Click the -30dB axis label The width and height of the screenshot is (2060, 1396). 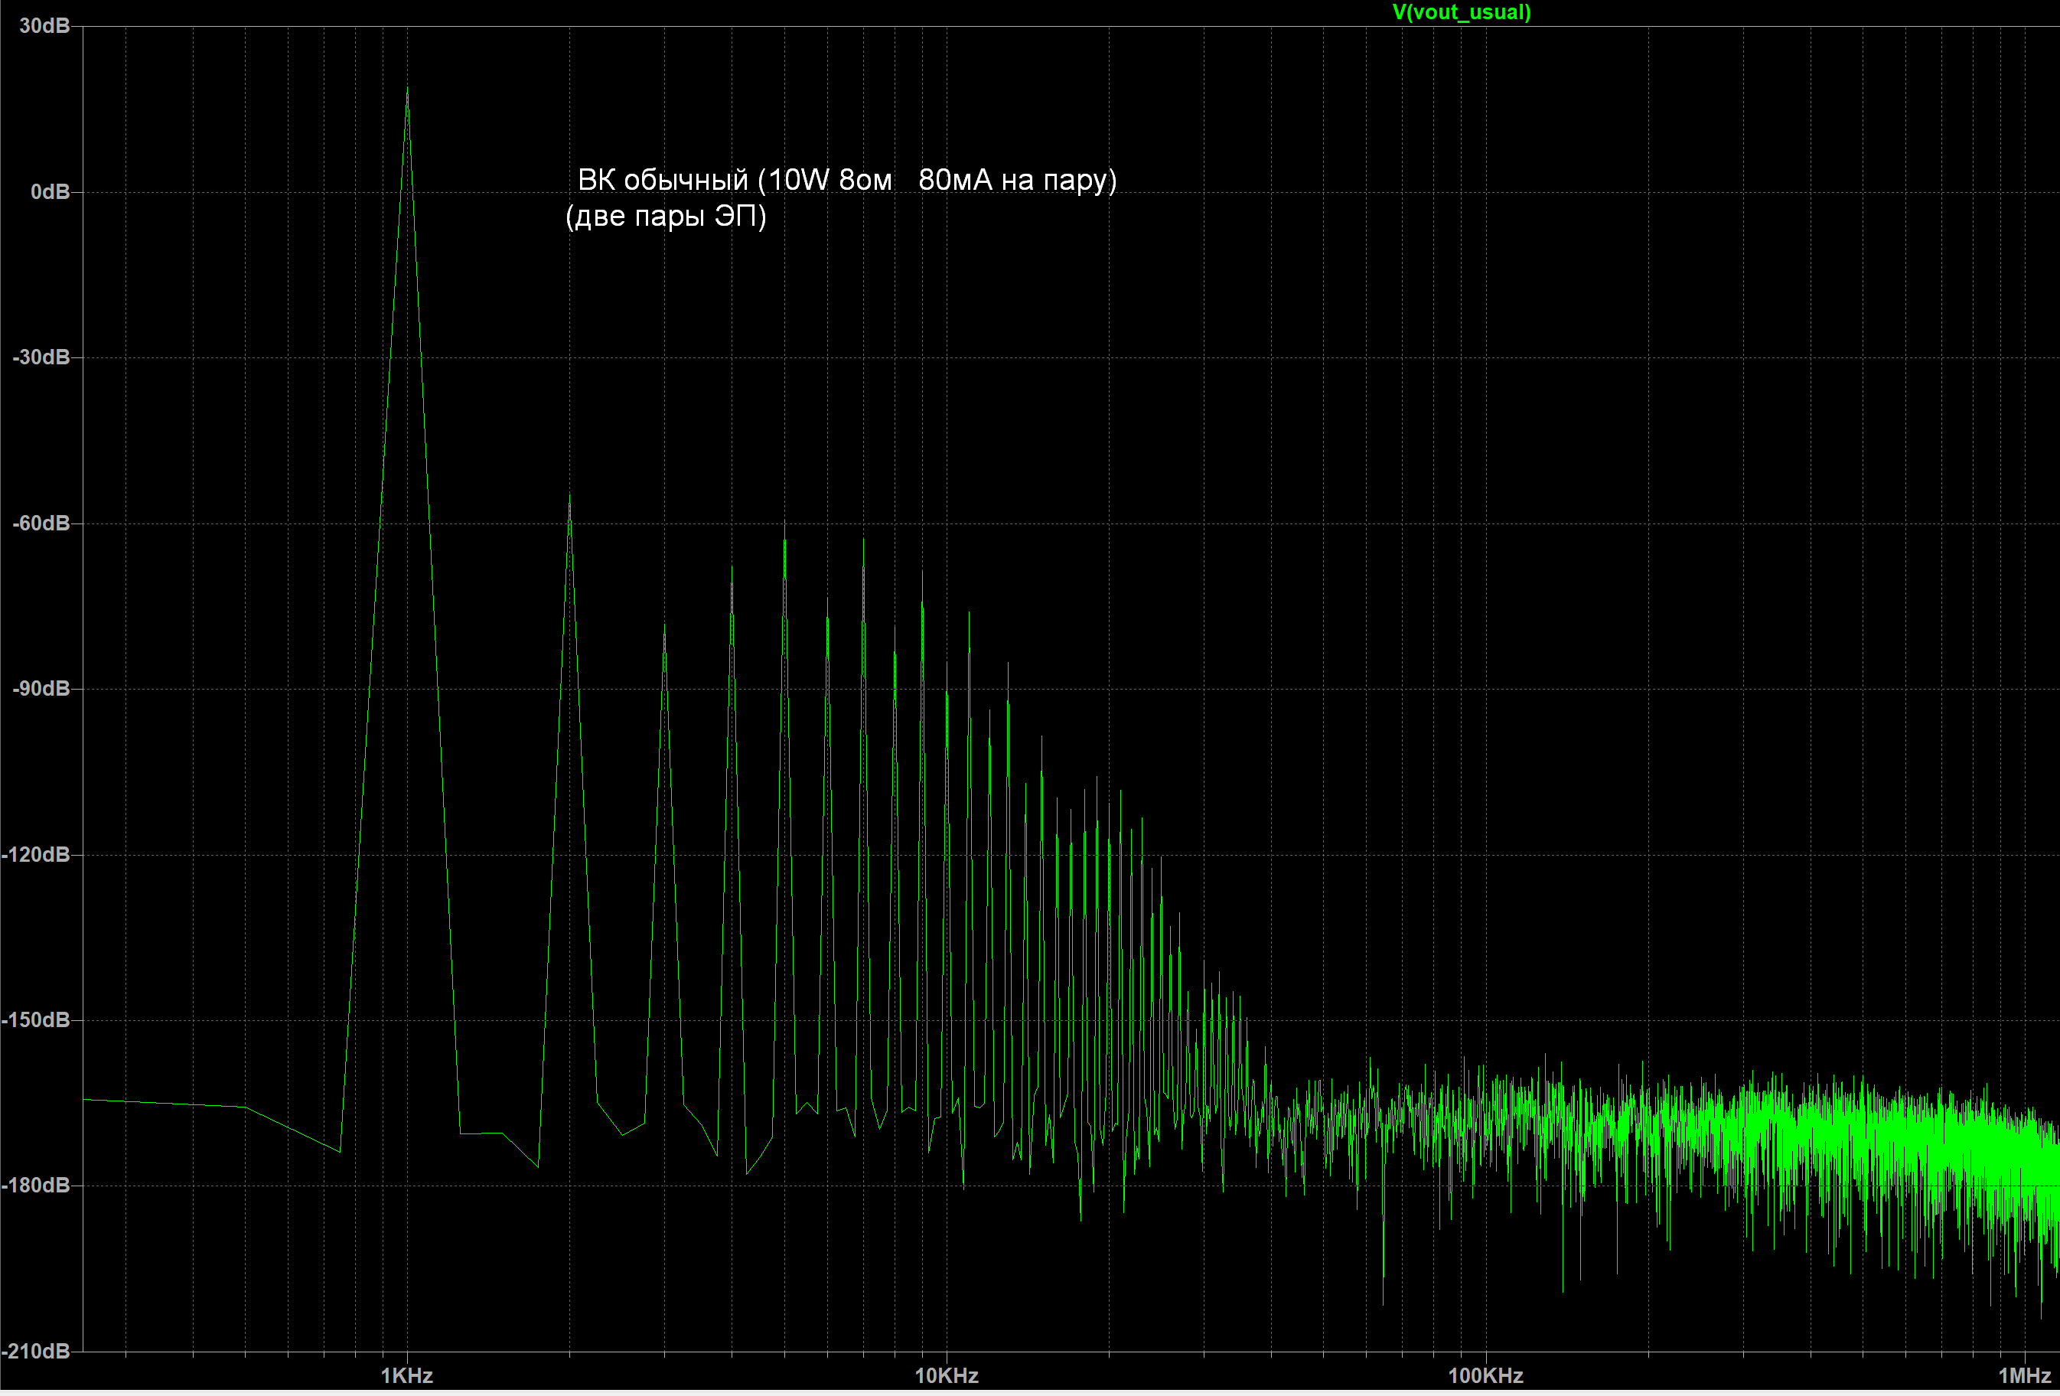(x=41, y=357)
